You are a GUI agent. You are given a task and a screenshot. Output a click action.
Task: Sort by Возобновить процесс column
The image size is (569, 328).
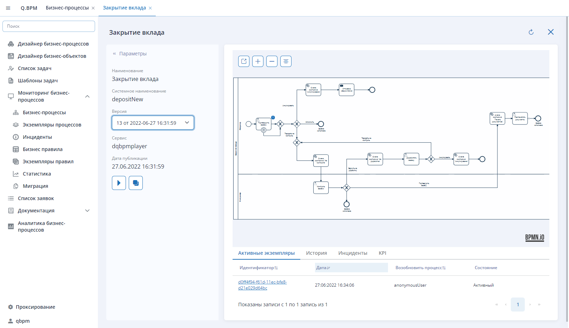(421, 268)
